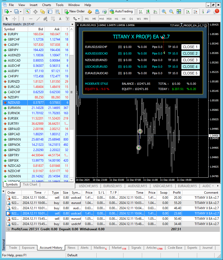Screen dimensions: 223x260
Task: Switch chart to candlesticks view
Action: pos(148,12)
